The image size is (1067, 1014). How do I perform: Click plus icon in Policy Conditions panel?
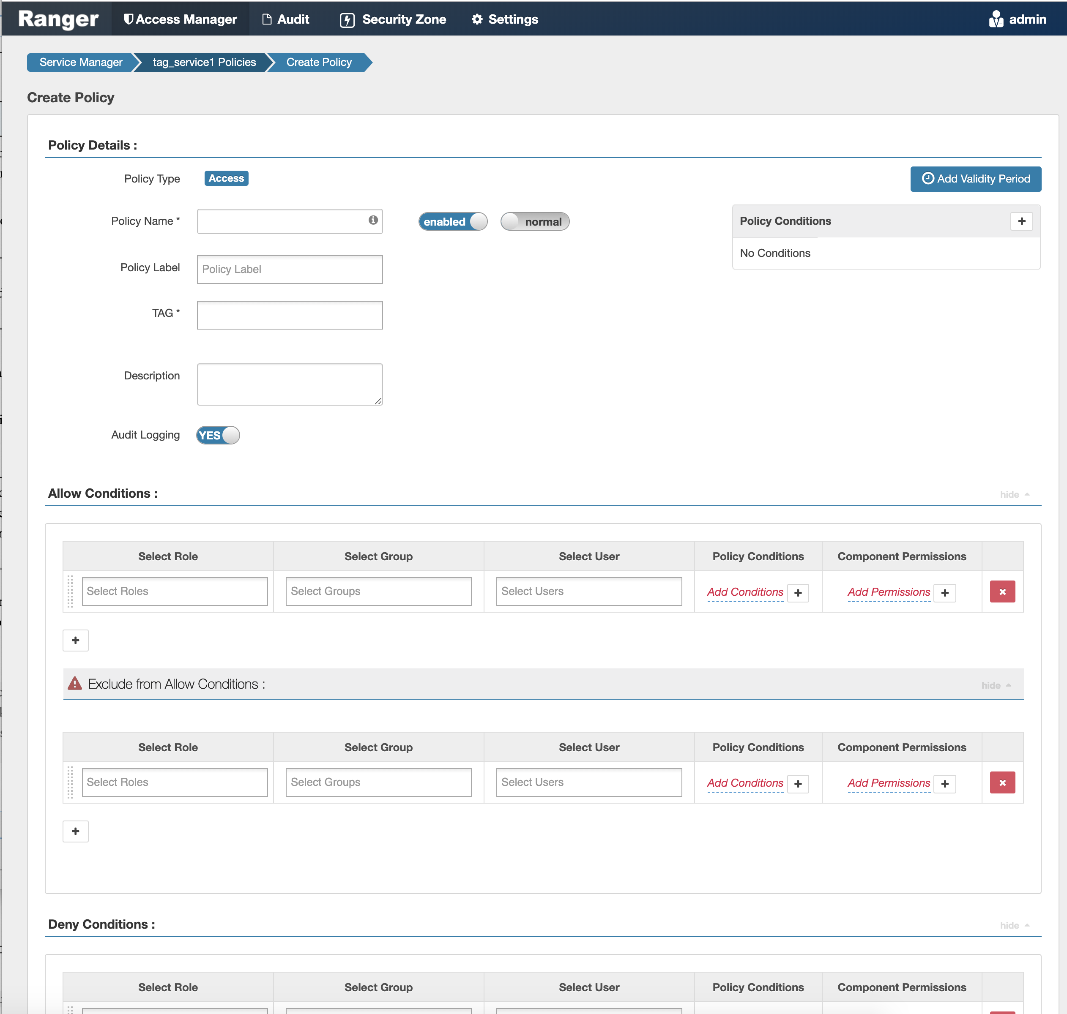point(1021,221)
